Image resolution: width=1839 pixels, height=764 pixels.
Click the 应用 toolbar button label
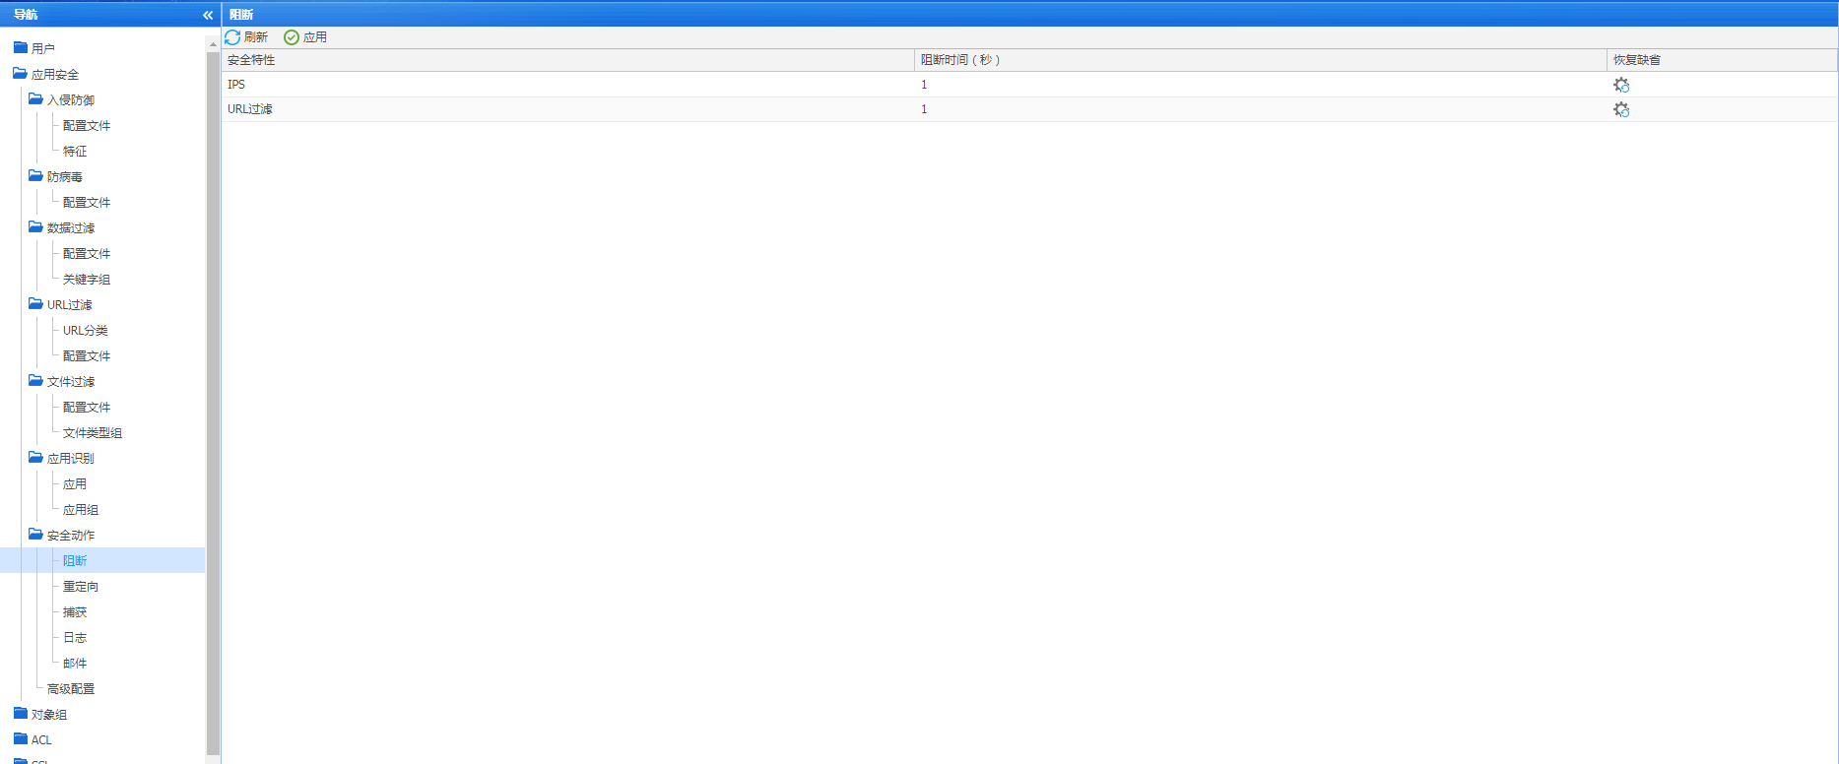pyautogui.click(x=315, y=37)
